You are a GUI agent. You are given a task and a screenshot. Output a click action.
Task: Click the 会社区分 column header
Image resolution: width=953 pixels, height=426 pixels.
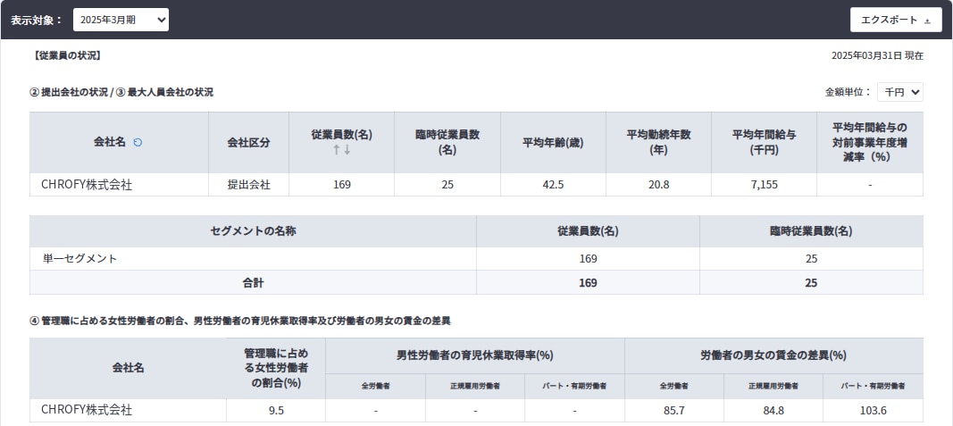point(248,142)
